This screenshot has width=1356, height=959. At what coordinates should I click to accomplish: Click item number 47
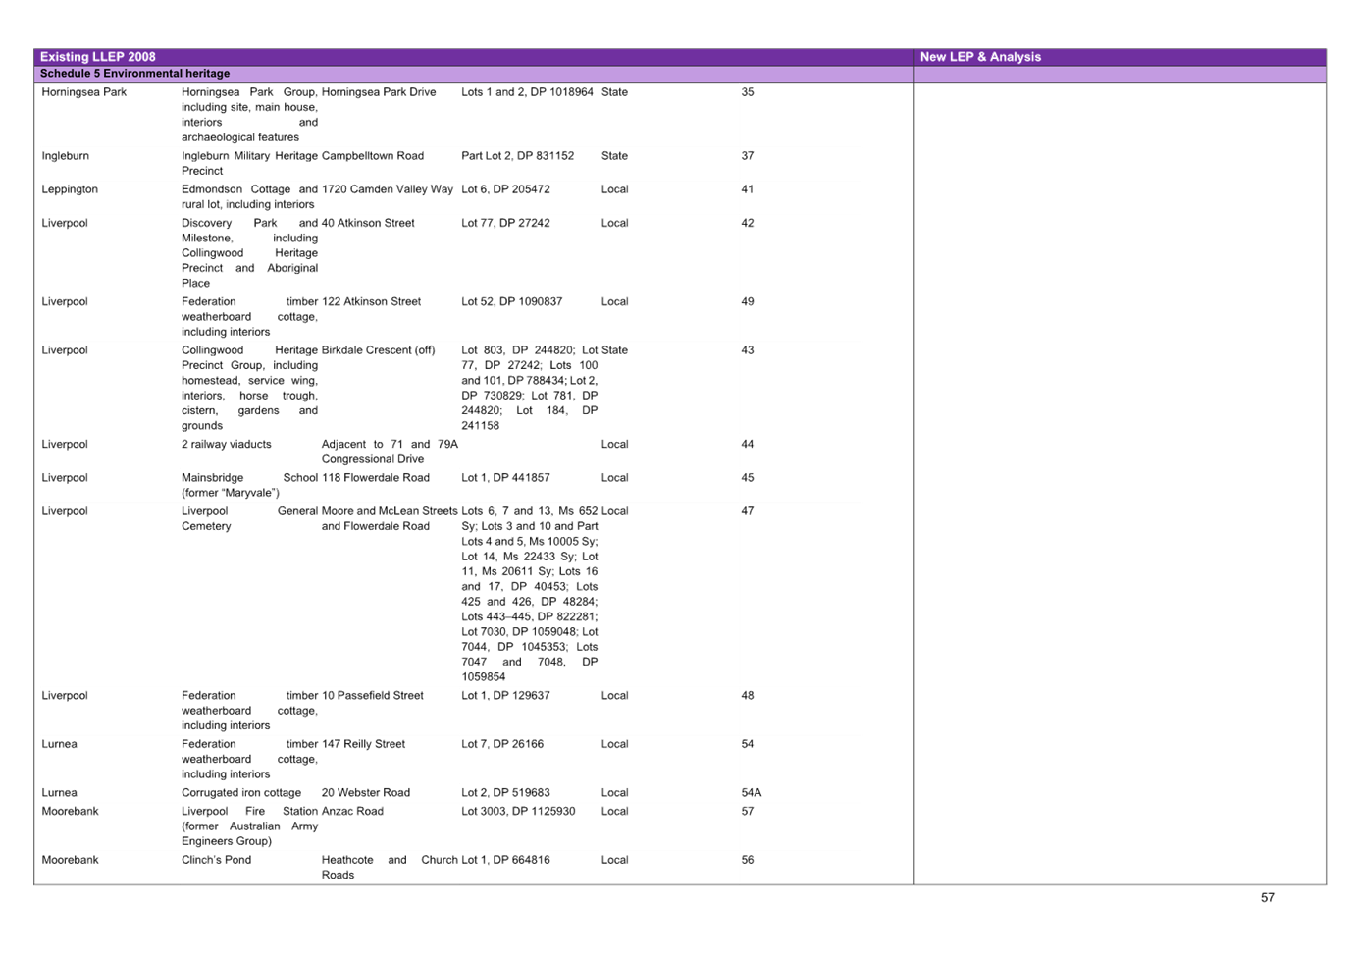(x=748, y=511)
